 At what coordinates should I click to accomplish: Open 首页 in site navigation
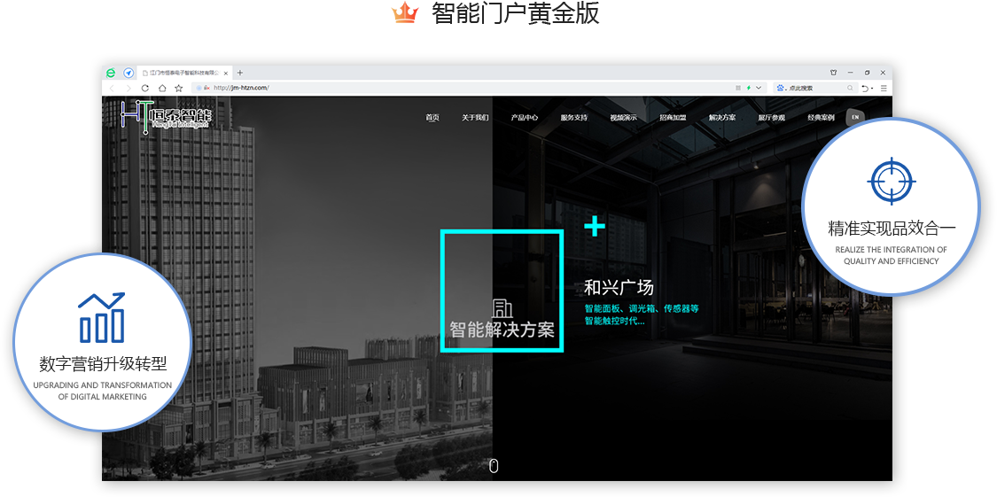tap(432, 118)
